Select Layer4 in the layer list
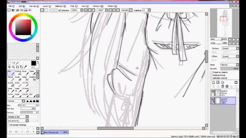246x138 pixels. pyautogui.click(x=223, y=100)
